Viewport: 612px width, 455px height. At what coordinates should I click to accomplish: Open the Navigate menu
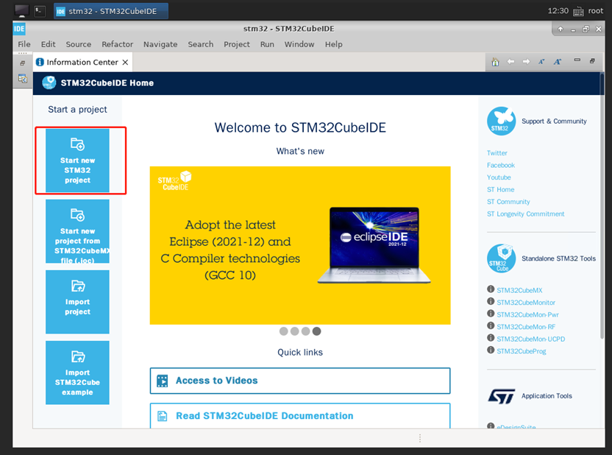click(160, 44)
